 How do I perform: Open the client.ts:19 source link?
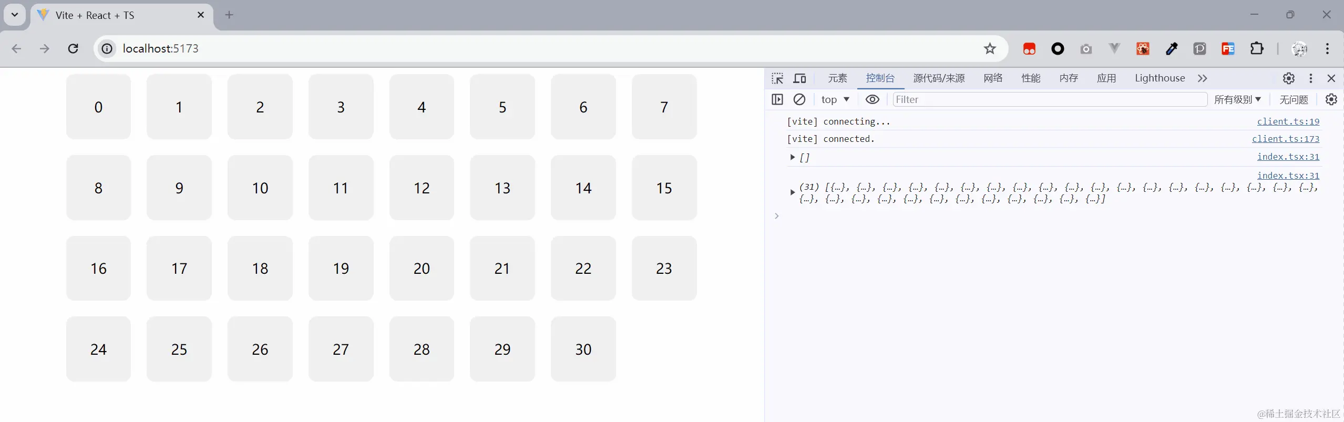pyautogui.click(x=1288, y=121)
